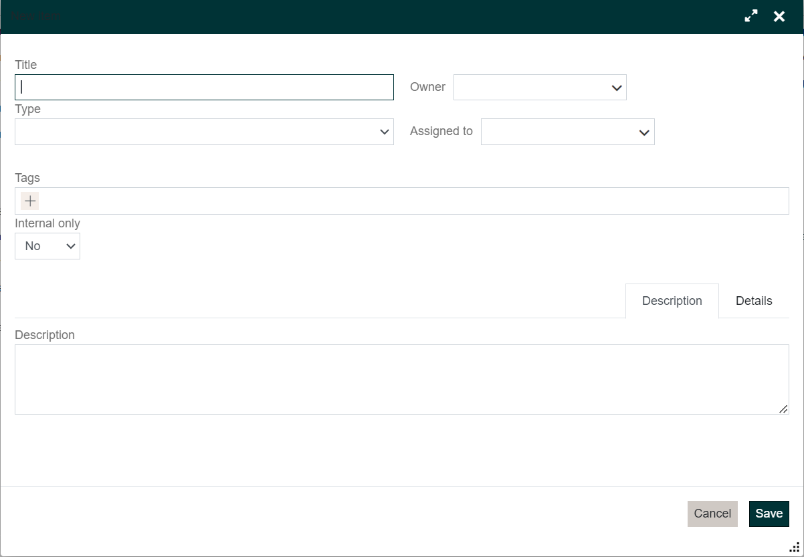Viewport: 804px width, 557px height.
Task: Click the dialog resize grip in bottom corner
Action: coord(794,547)
